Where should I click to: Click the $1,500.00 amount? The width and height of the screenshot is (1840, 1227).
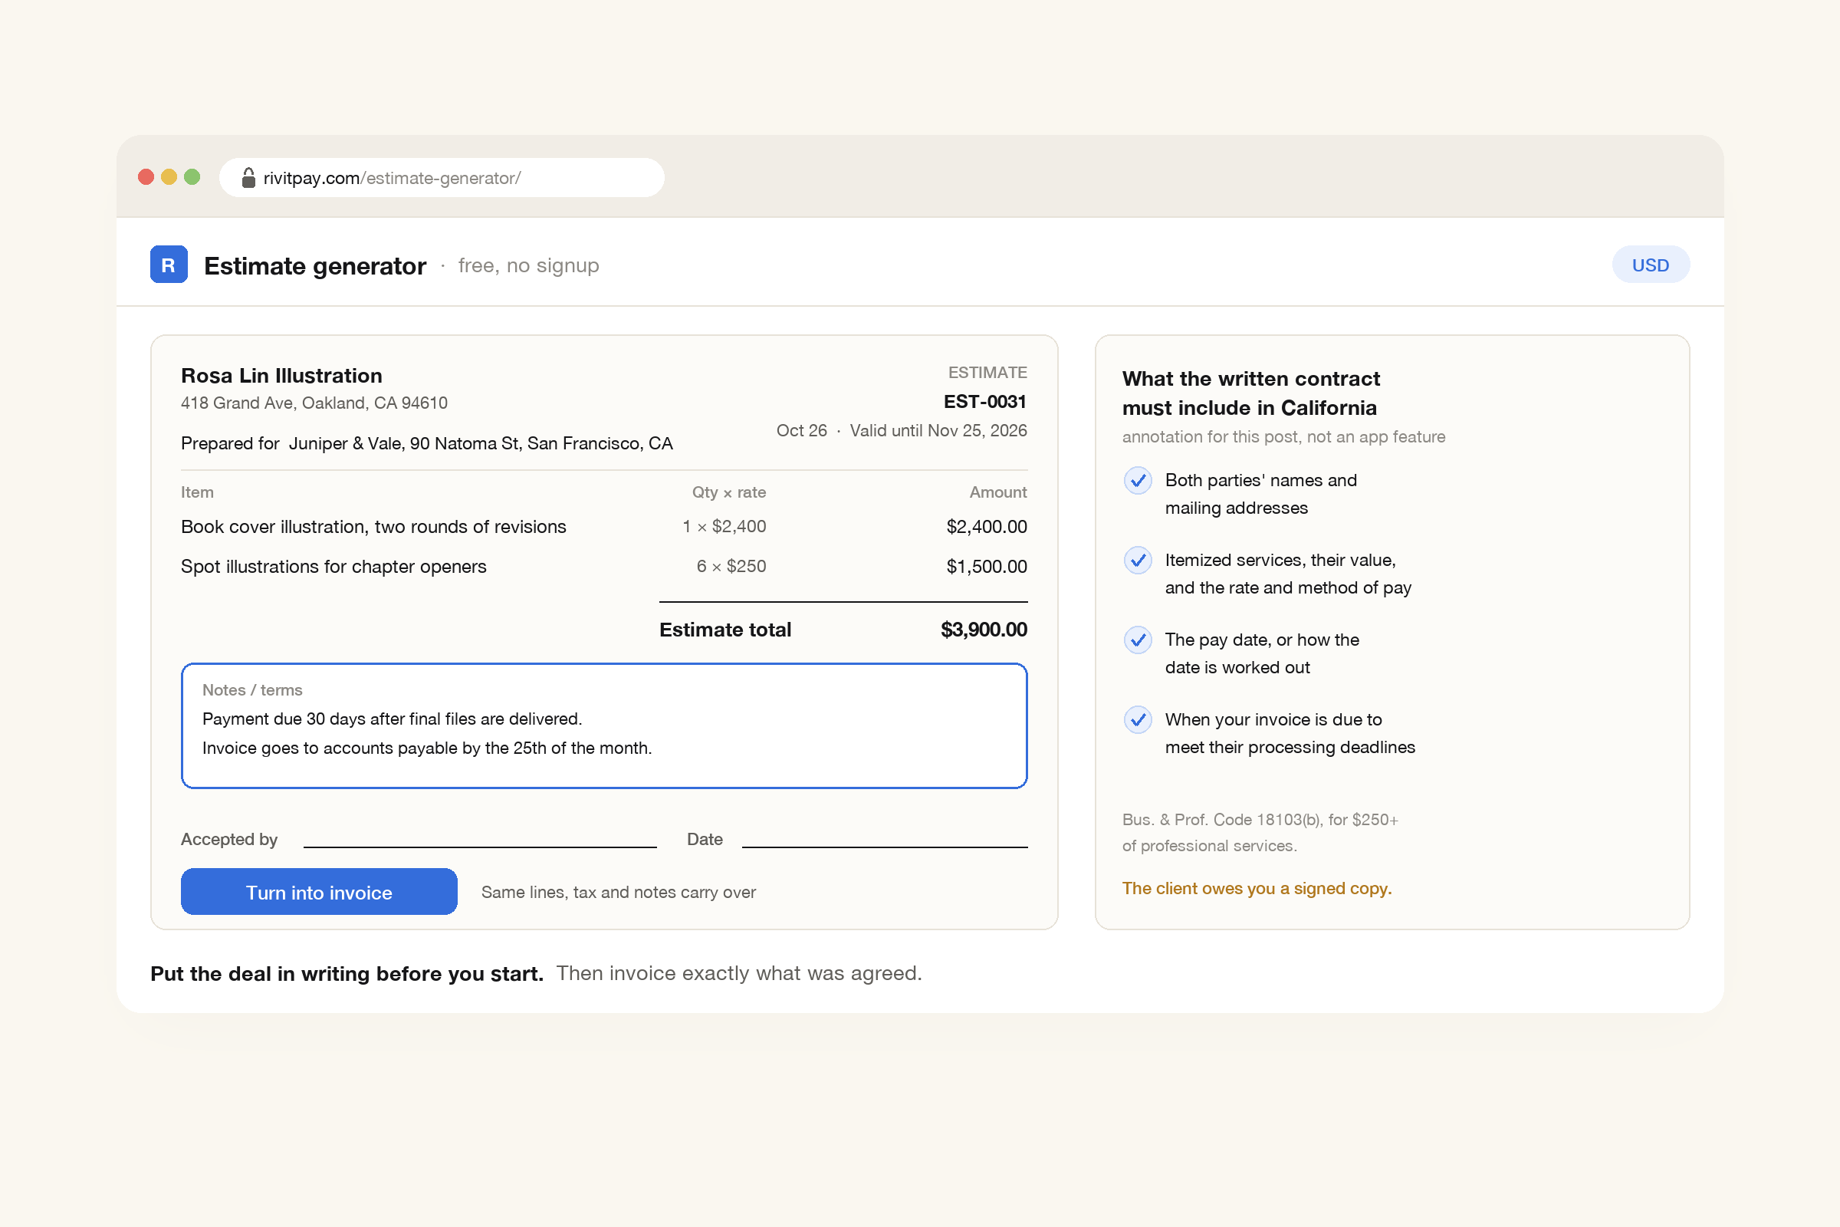click(987, 567)
